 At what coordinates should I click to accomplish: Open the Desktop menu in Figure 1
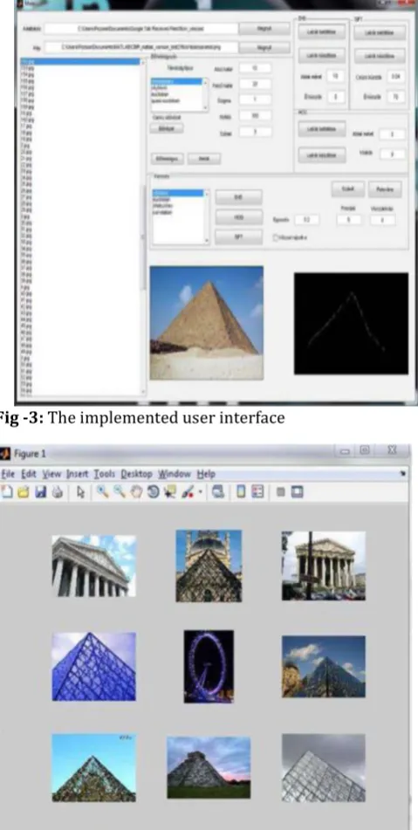pyautogui.click(x=136, y=474)
